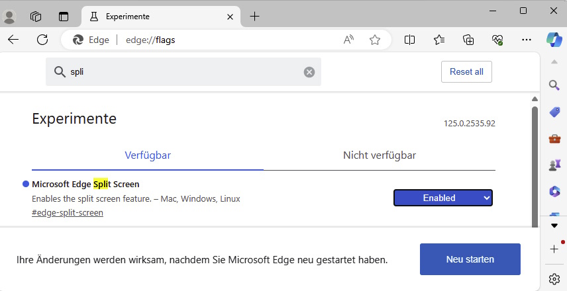Open sidebar Tools briefcase icon
This screenshot has height=291, width=567.
coord(554,139)
